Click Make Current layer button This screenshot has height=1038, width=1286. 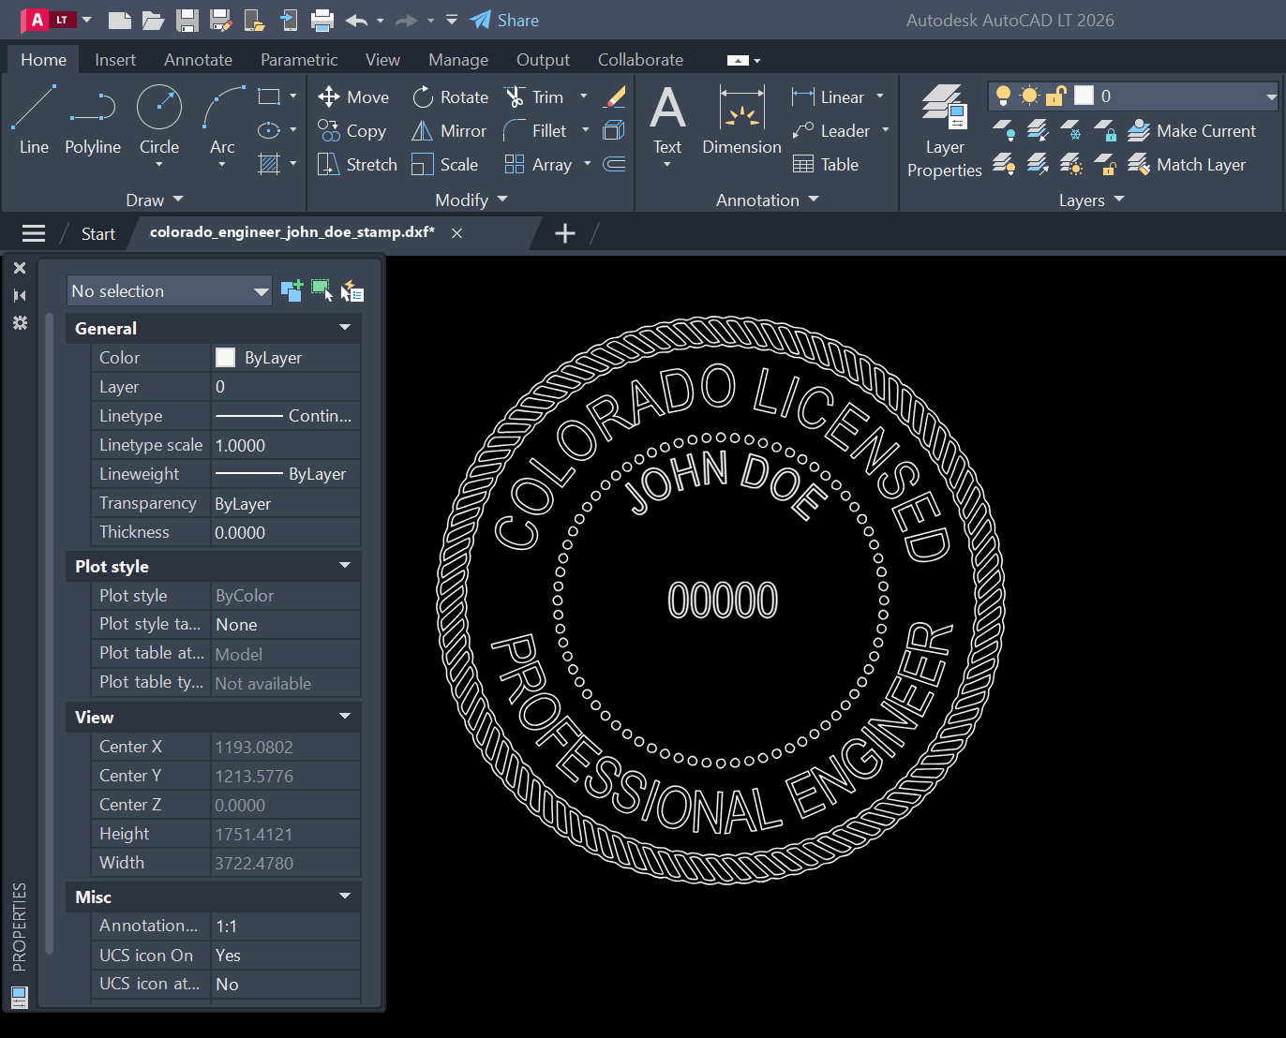(x=1192, y=131)
